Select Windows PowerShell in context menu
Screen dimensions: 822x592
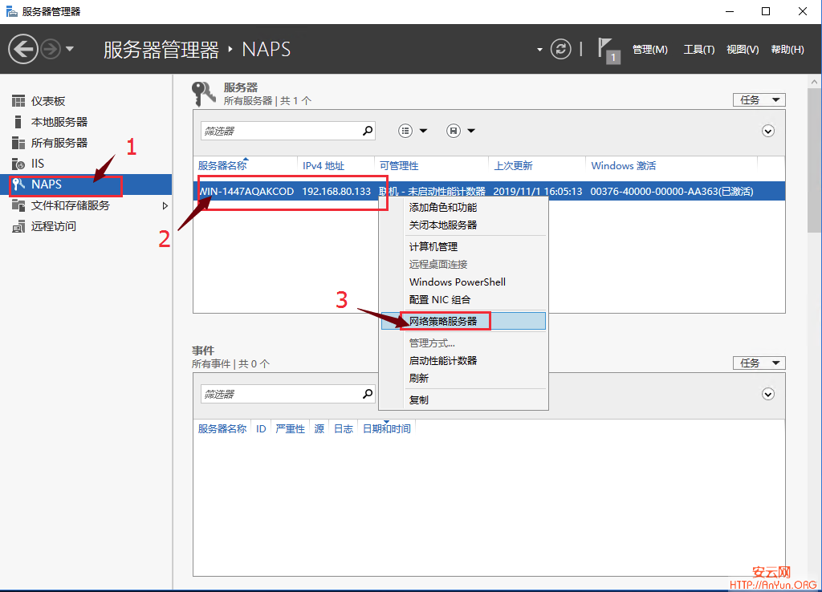[x=458, y=282]
